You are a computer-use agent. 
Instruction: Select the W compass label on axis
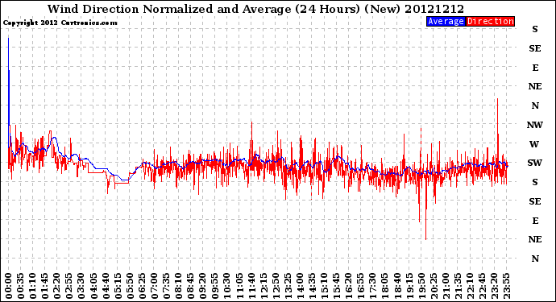pyautogui.click(x=534, y=144)
